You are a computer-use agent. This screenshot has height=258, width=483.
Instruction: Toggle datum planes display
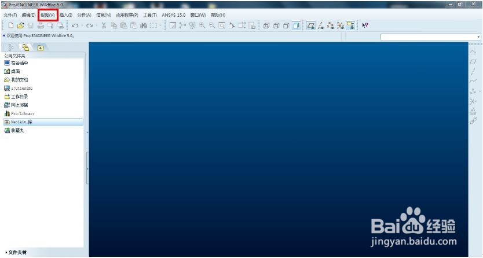coord(311,25)
